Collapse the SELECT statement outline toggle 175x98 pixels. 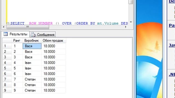pos(8,23)
